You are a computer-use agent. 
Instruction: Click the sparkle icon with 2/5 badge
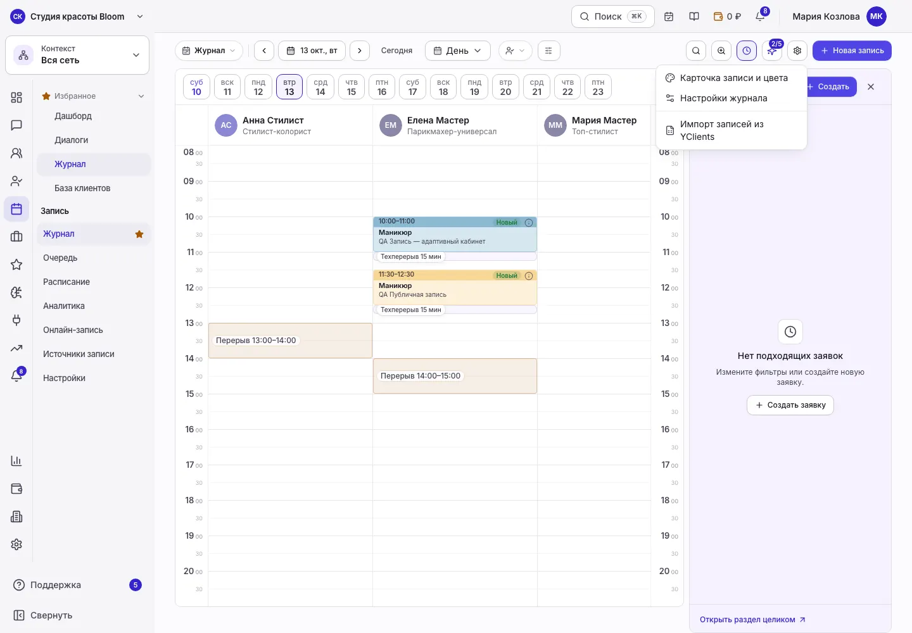[x=772, y=51]
